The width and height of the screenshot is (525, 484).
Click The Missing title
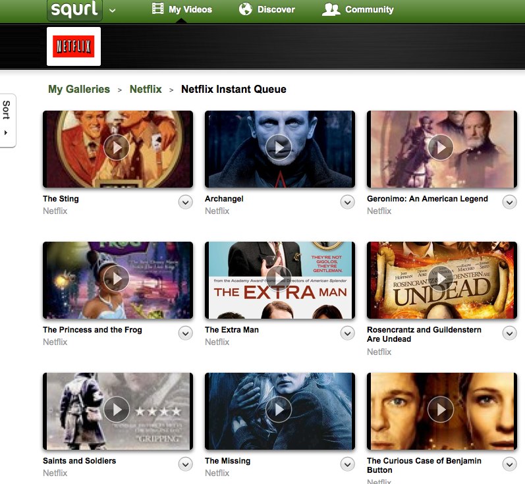[x=228, y=461]
